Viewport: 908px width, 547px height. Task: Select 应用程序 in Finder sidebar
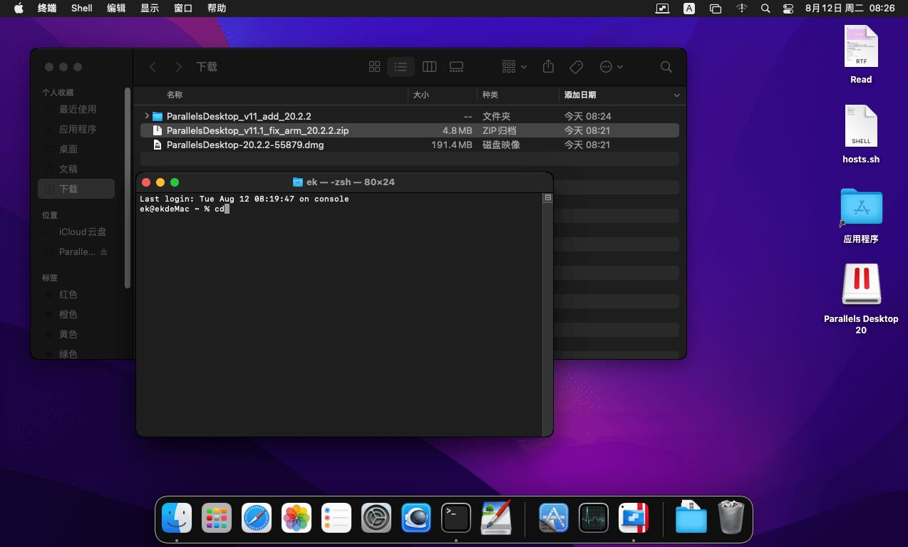[x=78, y=130]
